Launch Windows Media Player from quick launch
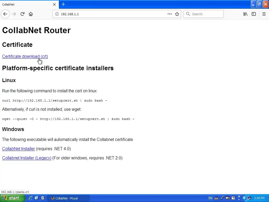This screenshot has height=202, width=269. pyautogui.click(x=43, y=198)
